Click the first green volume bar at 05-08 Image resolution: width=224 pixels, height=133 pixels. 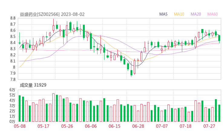click(x=20, y=109)
